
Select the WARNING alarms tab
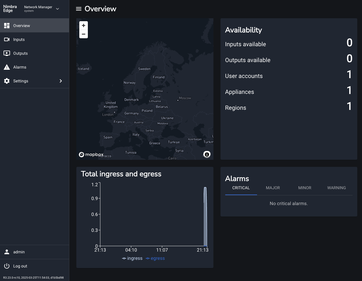point(336,188)
